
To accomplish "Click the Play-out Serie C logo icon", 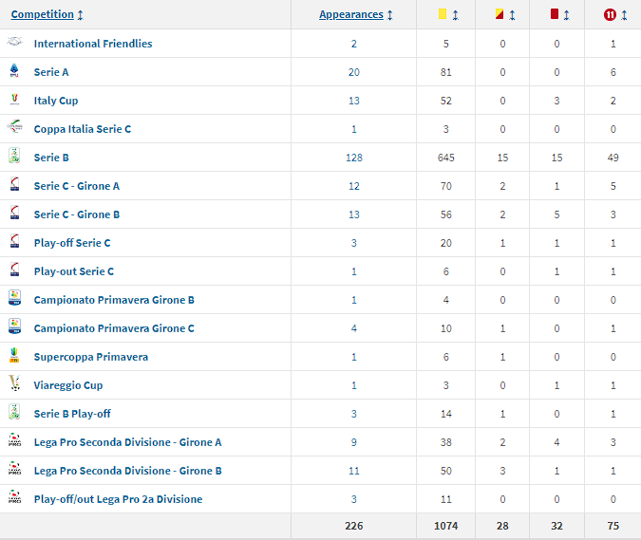I will [14, 270].
